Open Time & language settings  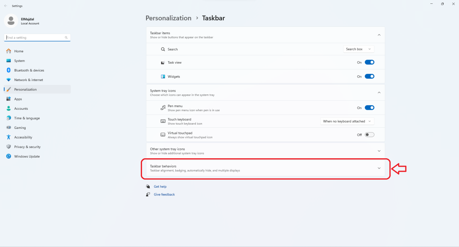(27, 118)
